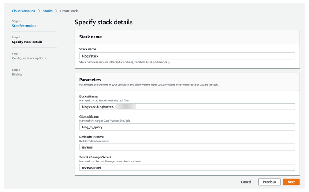The width and height of the screenshot is (309, 192).
Task: Click the chevron before the Create stack breadcrumb
Action: pos(57,10)
